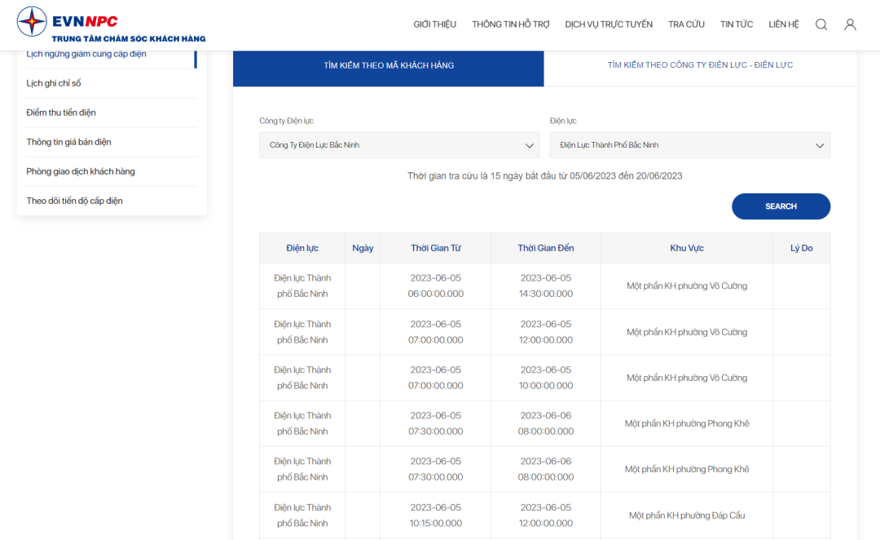This screenshot has width=880, height=540.
Task: Expand the Công ty Điện lực dropdown
Action: [399, 145]
